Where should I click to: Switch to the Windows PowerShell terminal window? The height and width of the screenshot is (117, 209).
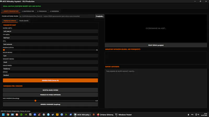(123, 115)
